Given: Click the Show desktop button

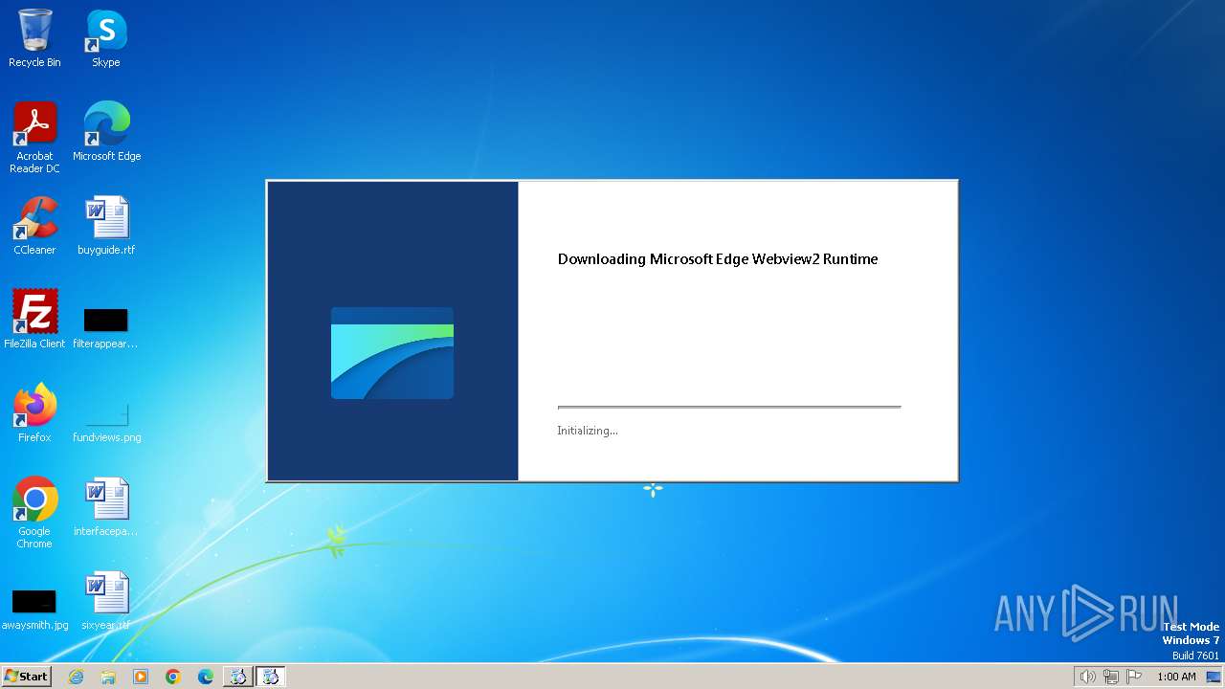Looking at the screenshot, I should (1214, 677).
